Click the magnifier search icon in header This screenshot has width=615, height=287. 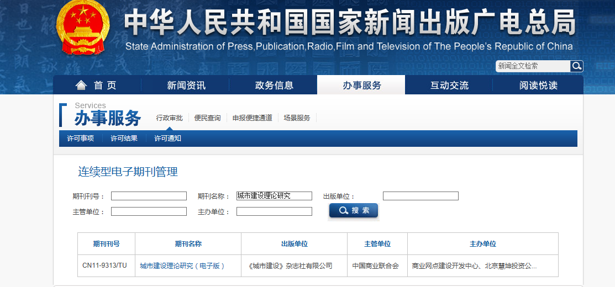(576, 66)
